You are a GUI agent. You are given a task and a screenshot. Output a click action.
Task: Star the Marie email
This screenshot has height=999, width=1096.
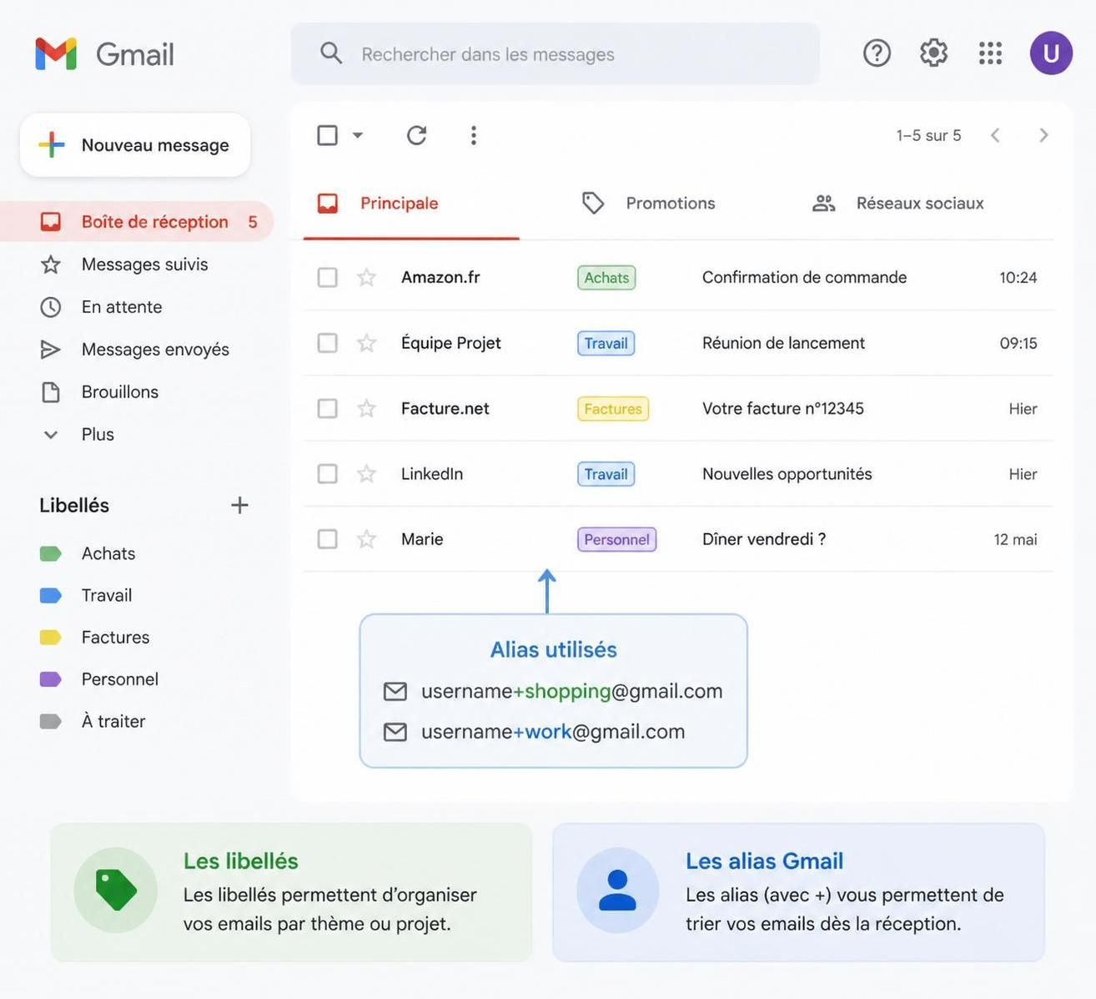pyautogui.click(x=366, y=539)
